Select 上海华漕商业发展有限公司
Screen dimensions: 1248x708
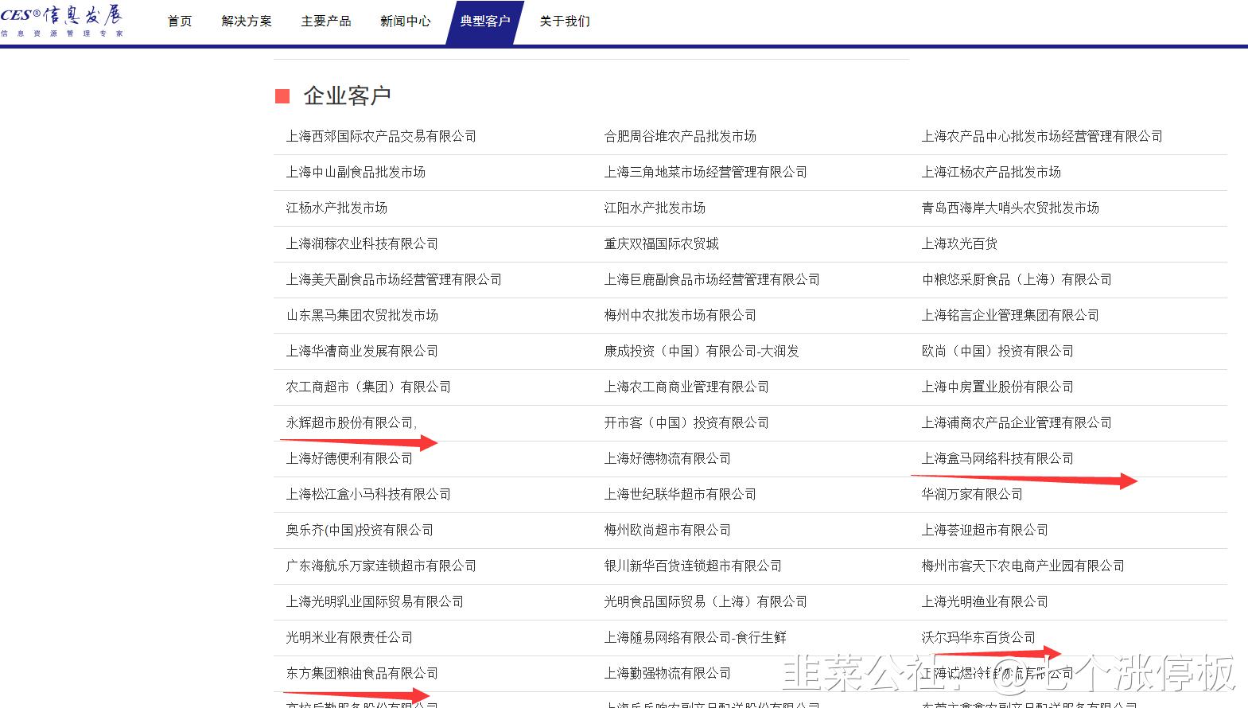362,352
